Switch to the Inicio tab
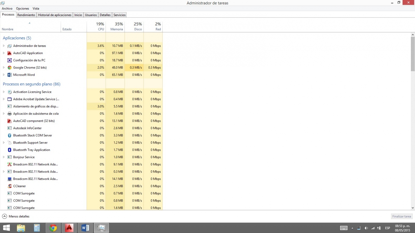This screenshot has height=233, width=415. [78, 15]
